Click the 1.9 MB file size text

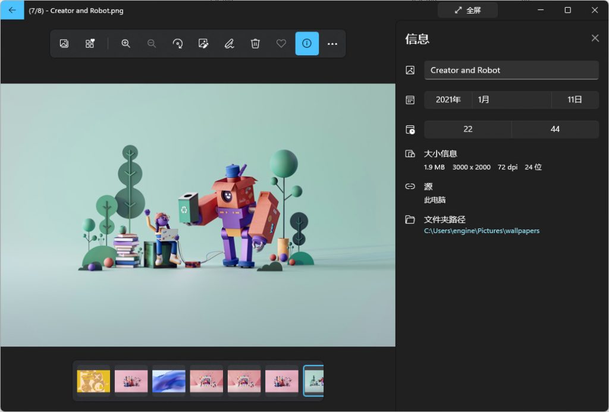[x=434, y=167]
